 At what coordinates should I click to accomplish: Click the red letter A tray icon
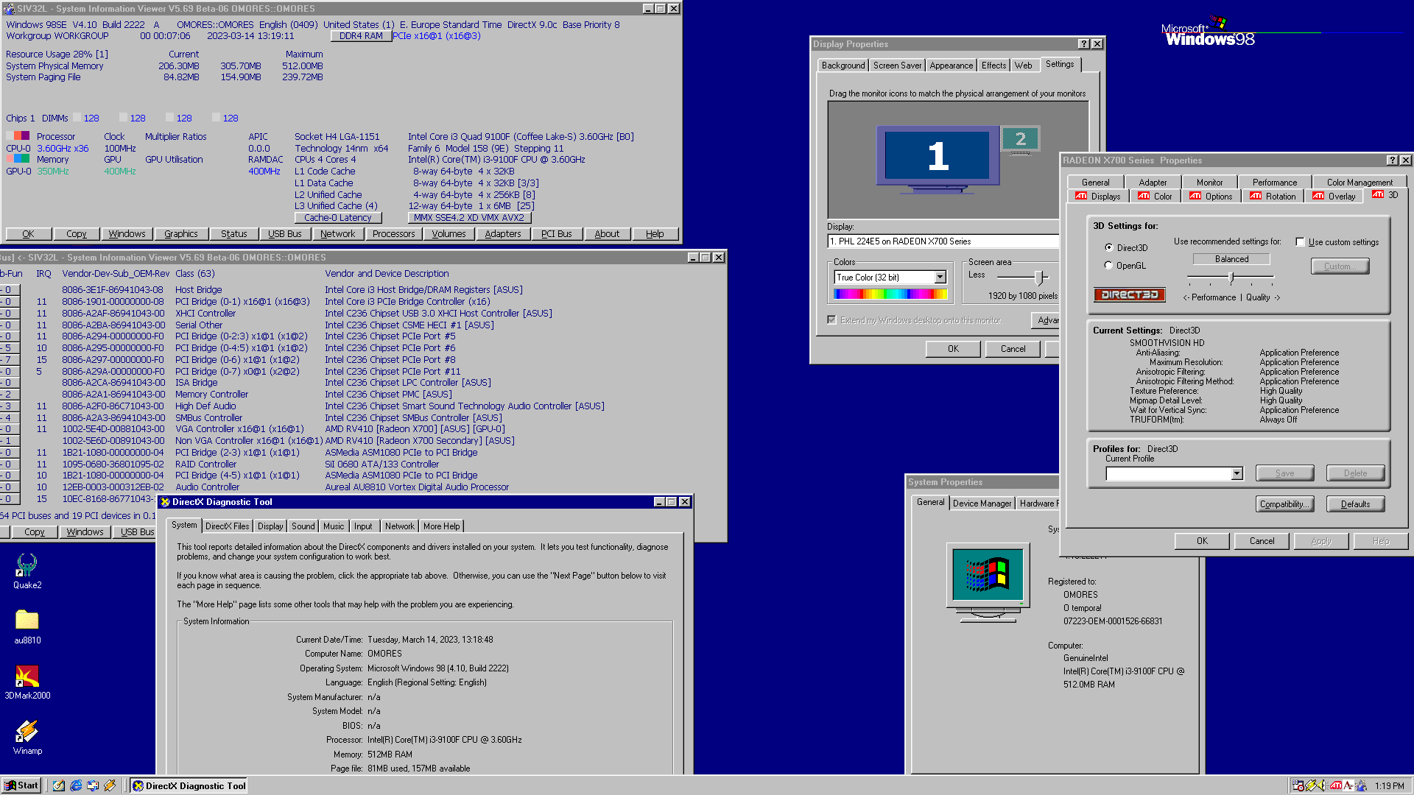1348,785
